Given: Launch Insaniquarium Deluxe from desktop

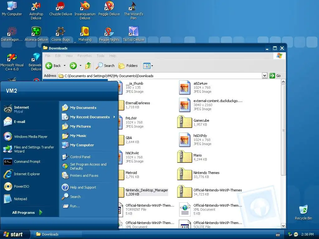Looking at the screenshot, I should 85,11.
